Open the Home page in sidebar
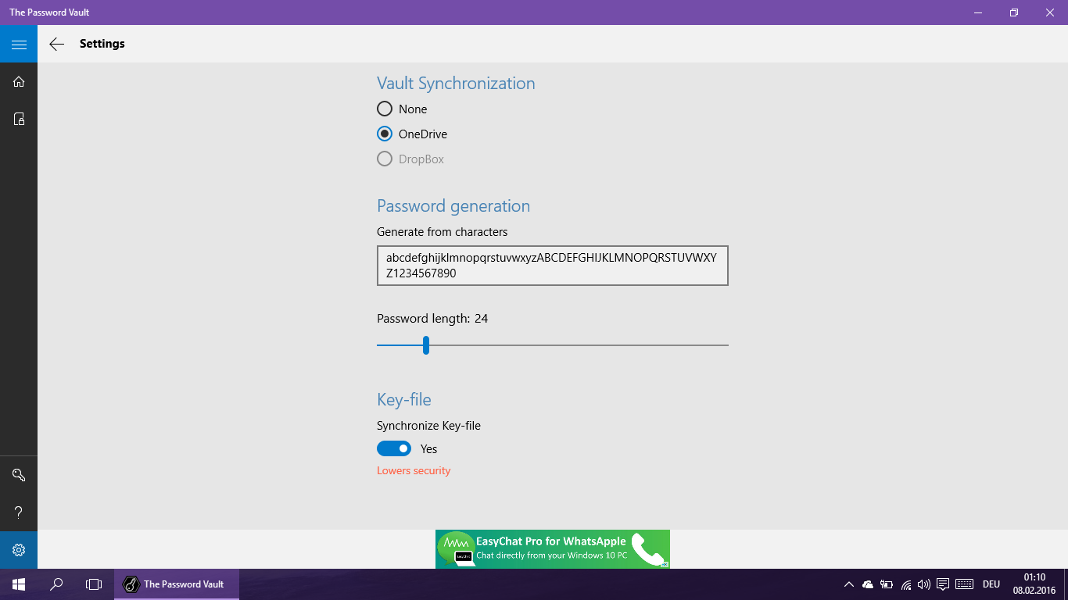Image resolution: width=1068 pixels, height=600 pixels. (x=19, y=81)
